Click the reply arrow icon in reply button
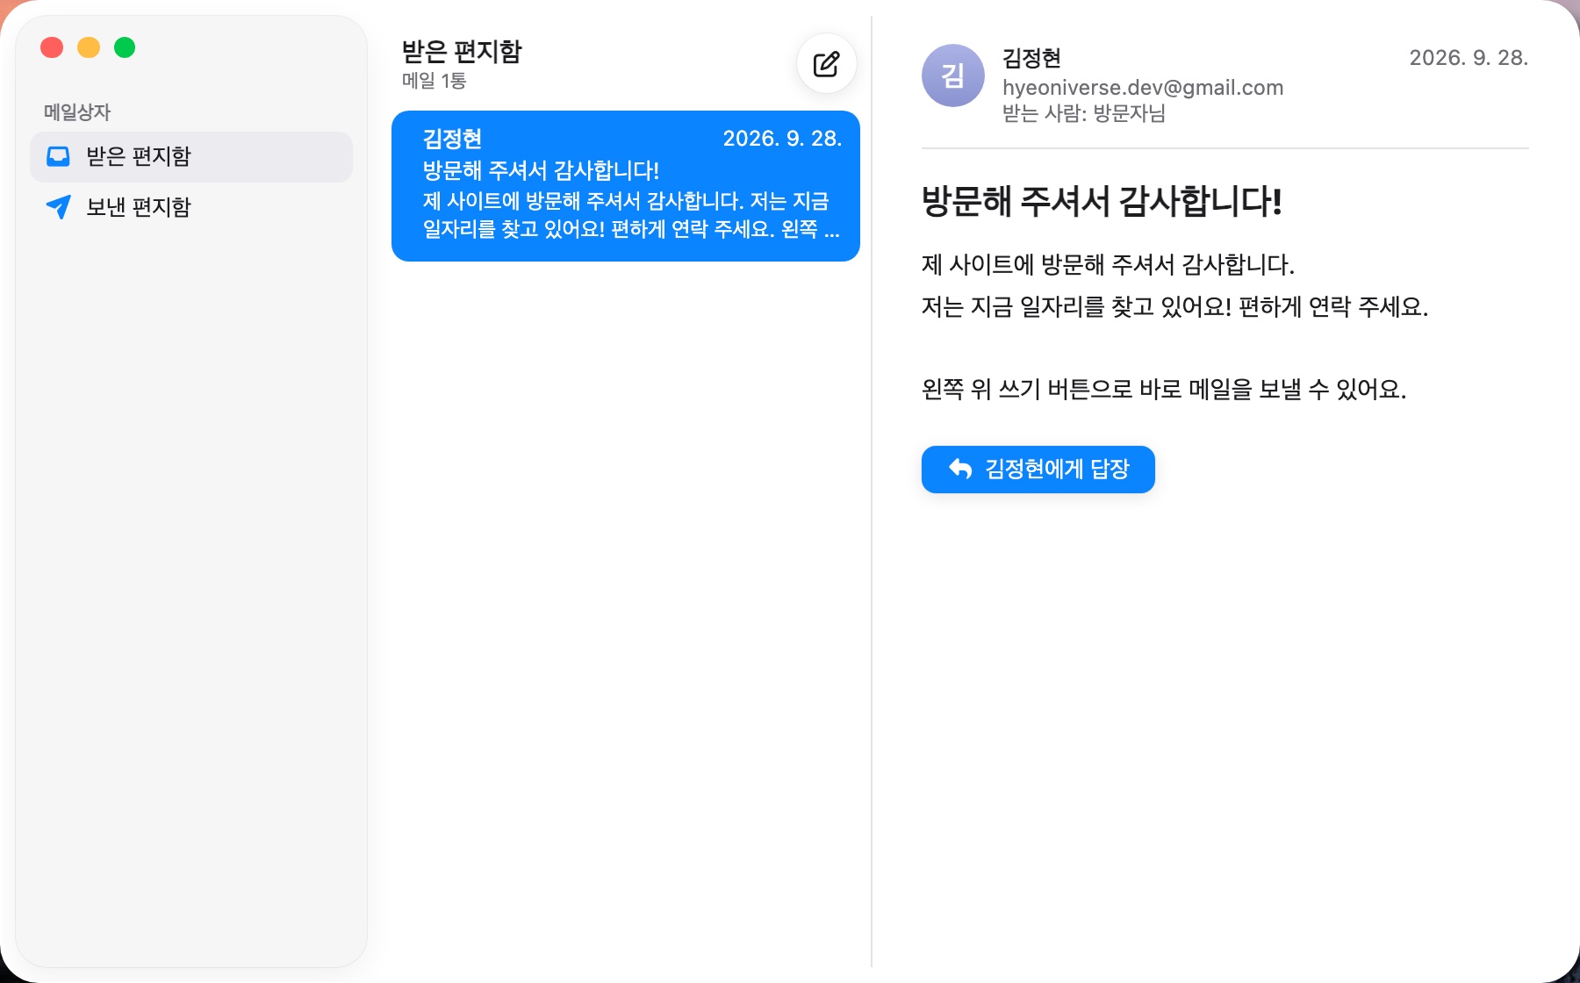This screenshot has width=1580, height=983. tap(960, 469)
